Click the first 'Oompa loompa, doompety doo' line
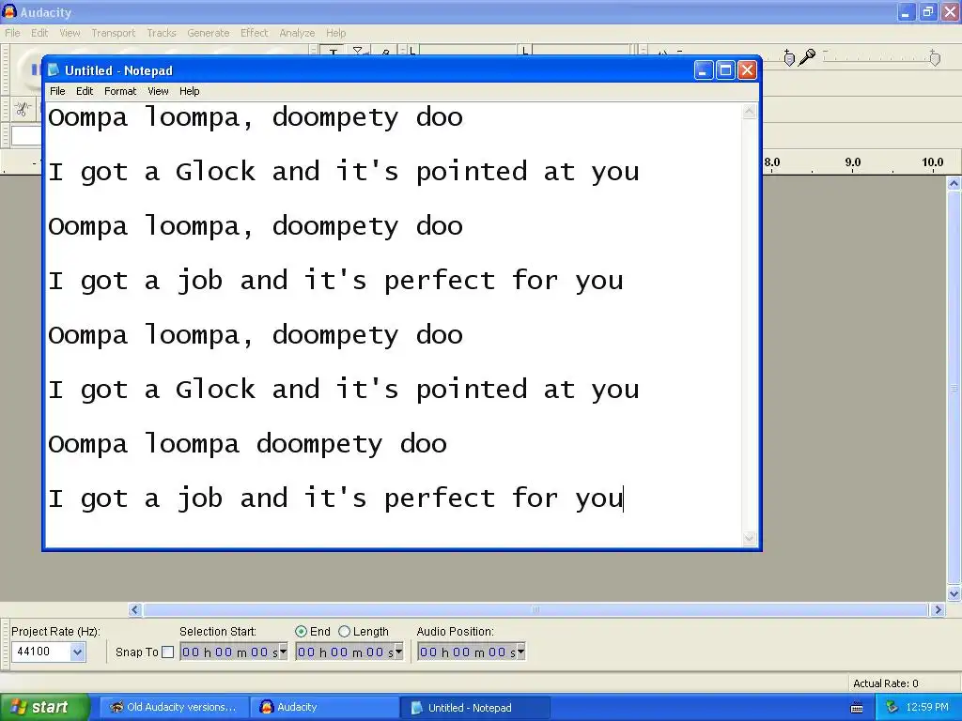The height and width of the screenshot is (721, 962). point(256,117)
